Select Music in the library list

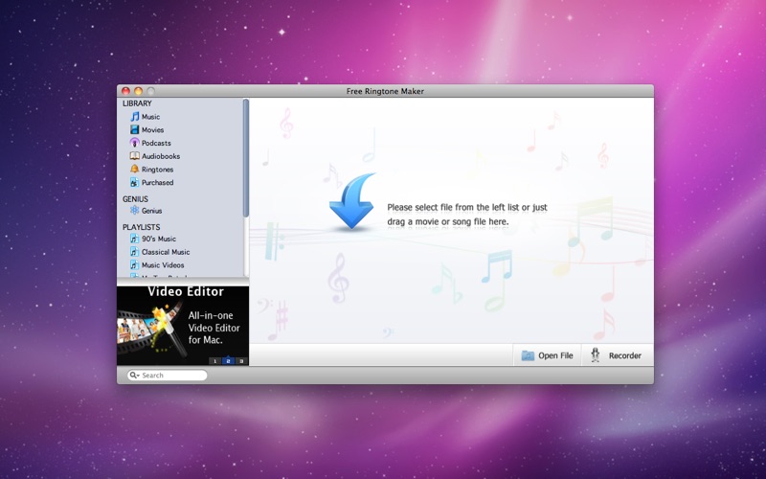pos(150,117)
